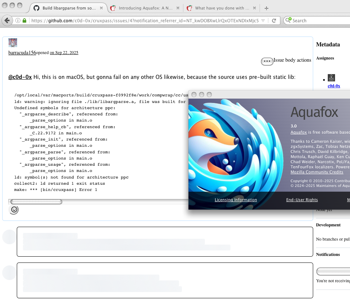The height and width of the screenshot is (299, 350).
Task: Click 'Undefined symbols for architecture ppc:' line
Action: 65,108
